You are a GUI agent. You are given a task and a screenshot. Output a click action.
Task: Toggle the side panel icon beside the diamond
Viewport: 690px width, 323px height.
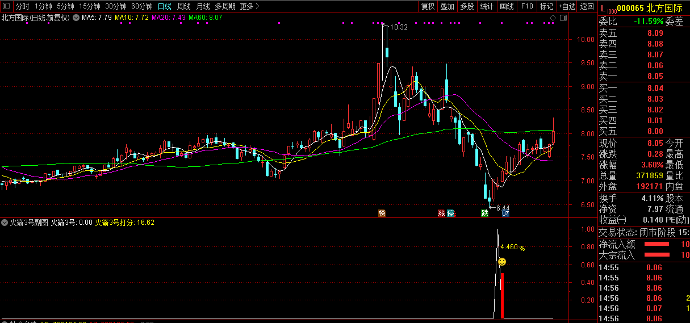point(563,18)
